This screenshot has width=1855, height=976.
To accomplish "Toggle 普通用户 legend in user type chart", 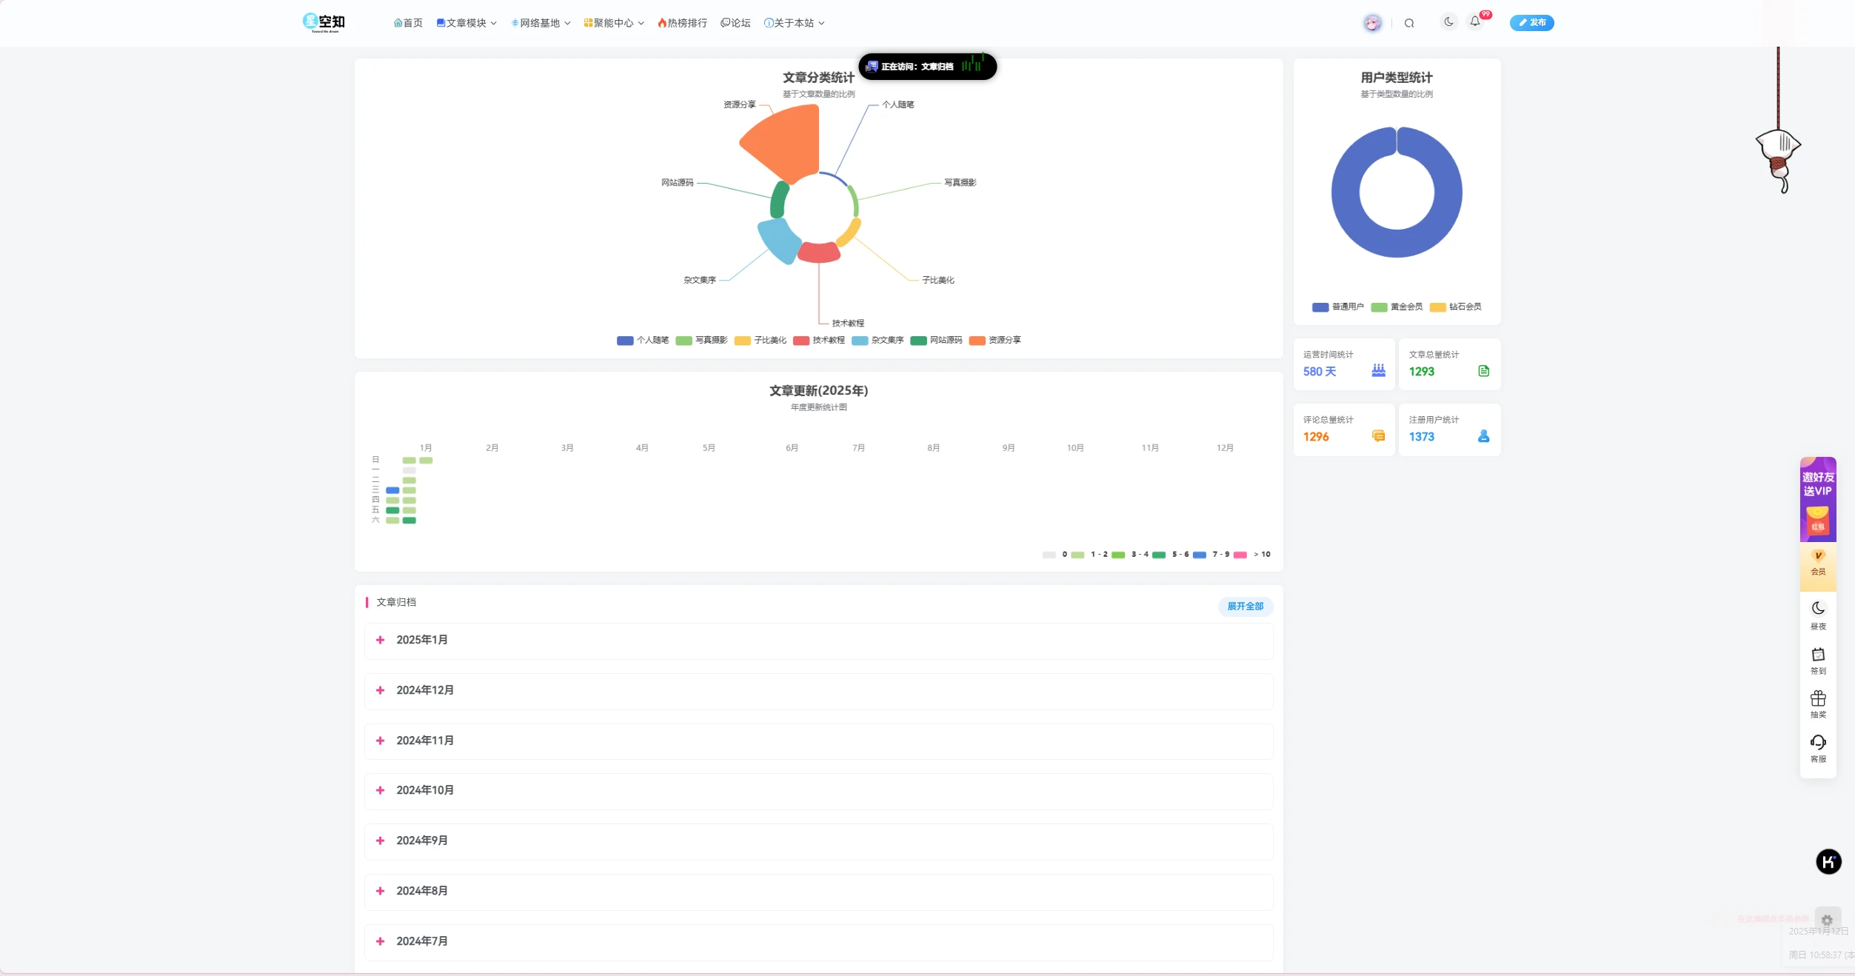I will (1337, 307).
